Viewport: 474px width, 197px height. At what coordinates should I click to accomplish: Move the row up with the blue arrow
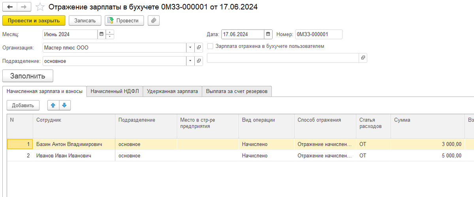pos(53,105)
